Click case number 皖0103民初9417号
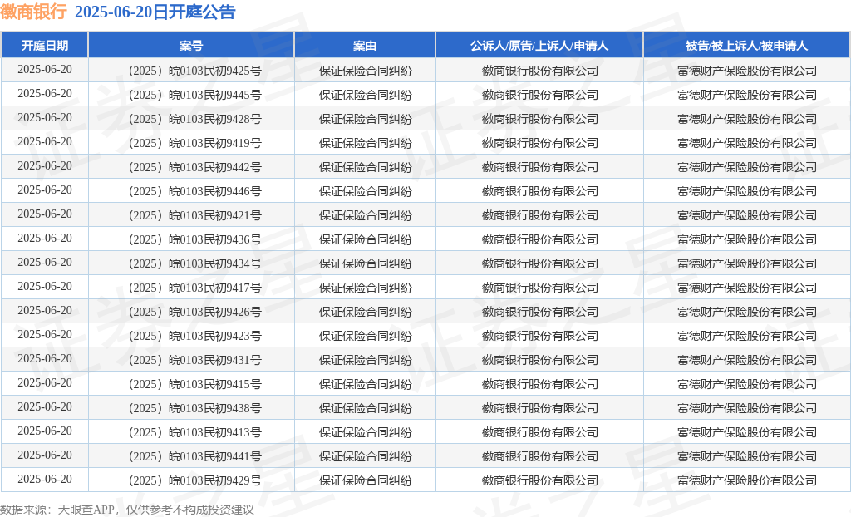 tap(215, 288)
